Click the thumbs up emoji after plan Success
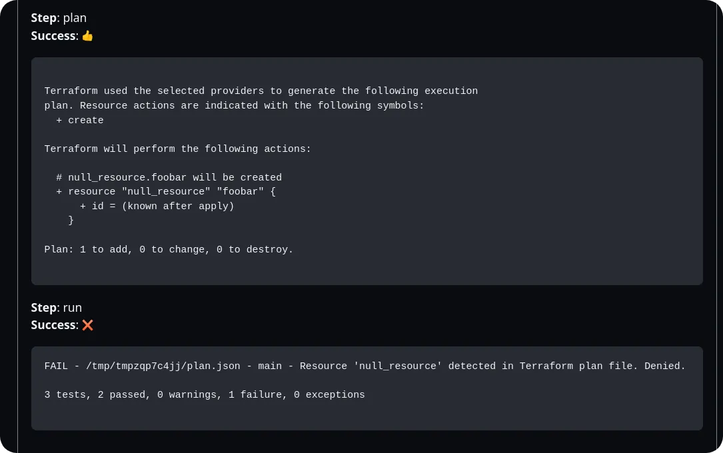 coord(87,36)
